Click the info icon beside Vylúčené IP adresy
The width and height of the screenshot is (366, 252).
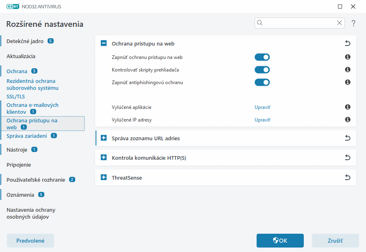[x=347, y=119]
